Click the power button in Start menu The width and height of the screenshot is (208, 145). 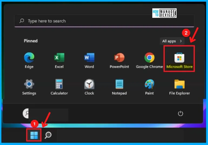coord(180,113)
